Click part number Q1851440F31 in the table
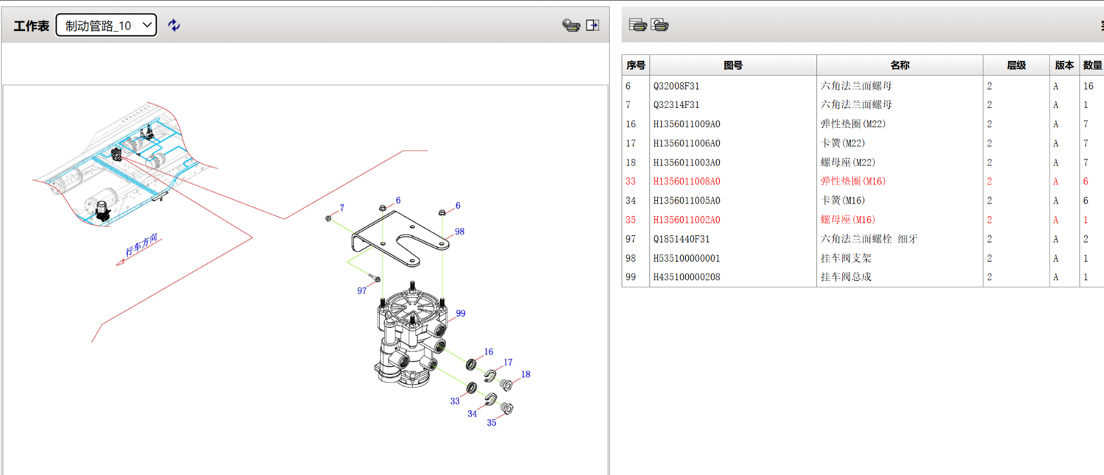 tap(682, 239)
